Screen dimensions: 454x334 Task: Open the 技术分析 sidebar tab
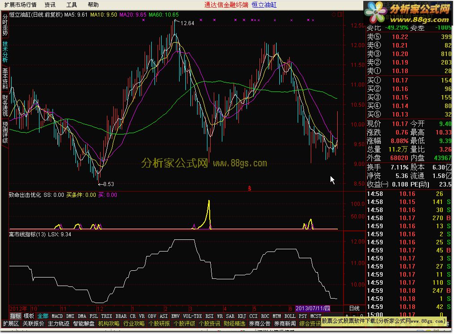(5, 52)
